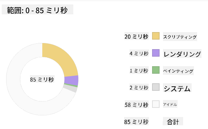This screenshot has width=208, height=129.
Task: Click the 85 ミリ秒 label in chart center
Action: pos(42,80)
